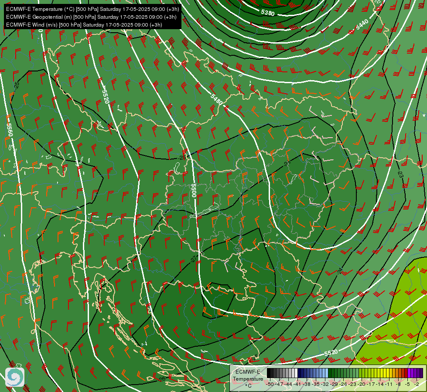Image resolution: width=427 pixels, height=392 pixels.
Task: Click the -38 value in legend
Action: (306, 384)
